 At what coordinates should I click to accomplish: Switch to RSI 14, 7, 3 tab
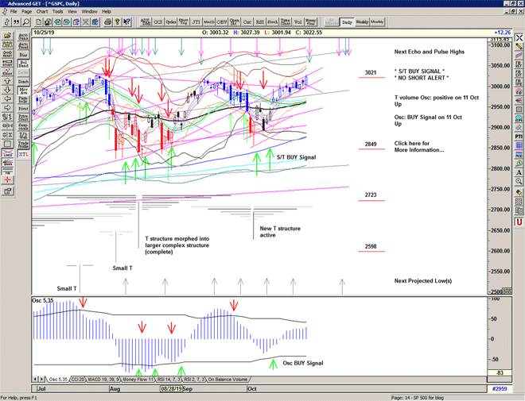(x=169, y=380)
